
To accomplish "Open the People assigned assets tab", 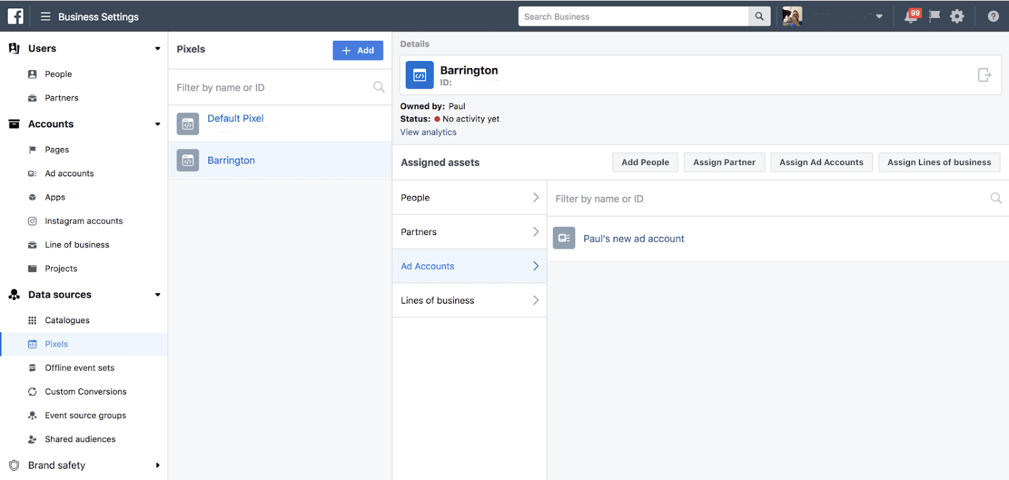I will tap(469, 198).
